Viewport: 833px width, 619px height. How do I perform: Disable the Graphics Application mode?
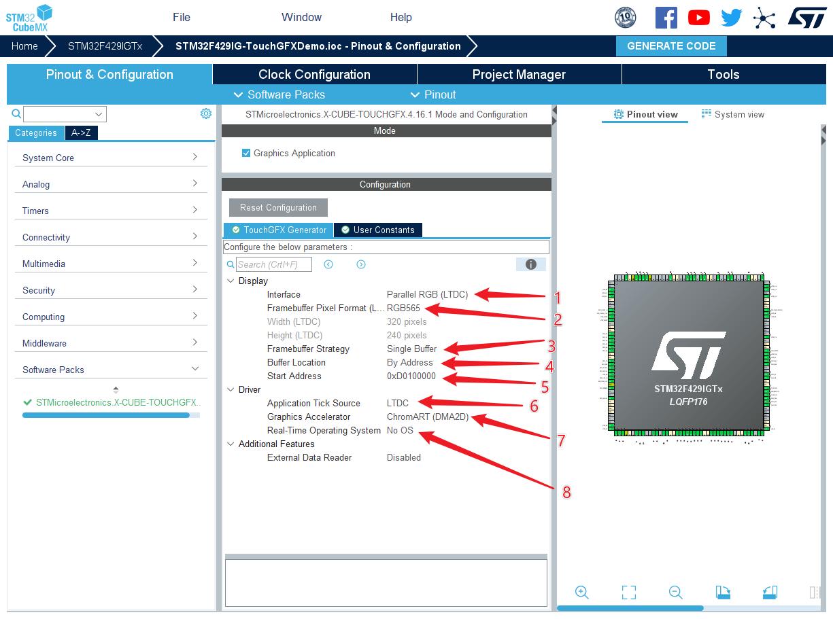(x=246, y=153)
